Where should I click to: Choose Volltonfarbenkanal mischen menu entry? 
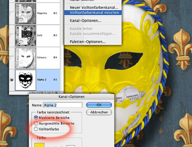[x=93, y=13]
